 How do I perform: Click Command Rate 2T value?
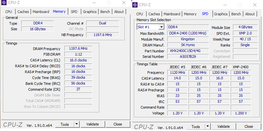pyautogui.click(x=78, y=89)
